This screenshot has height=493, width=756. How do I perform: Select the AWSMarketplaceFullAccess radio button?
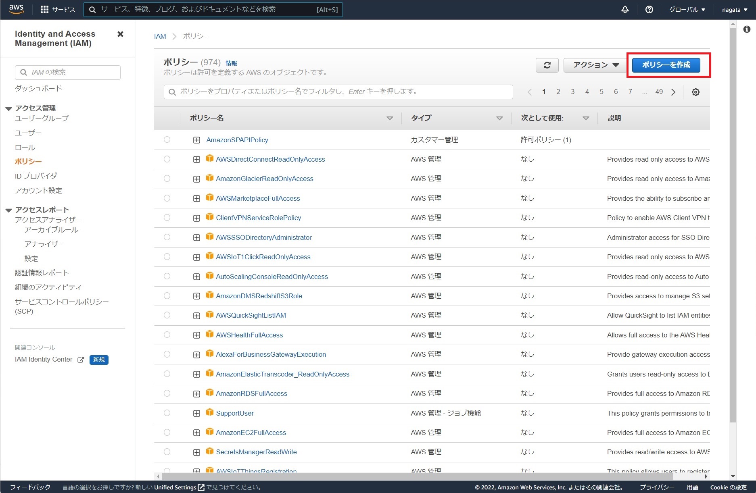167,198
